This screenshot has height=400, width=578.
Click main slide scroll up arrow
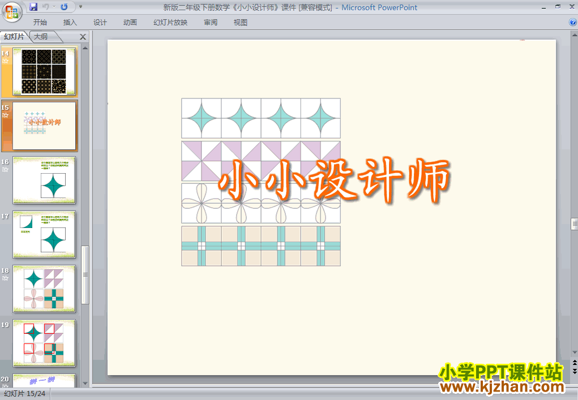(x=574, y=35)
